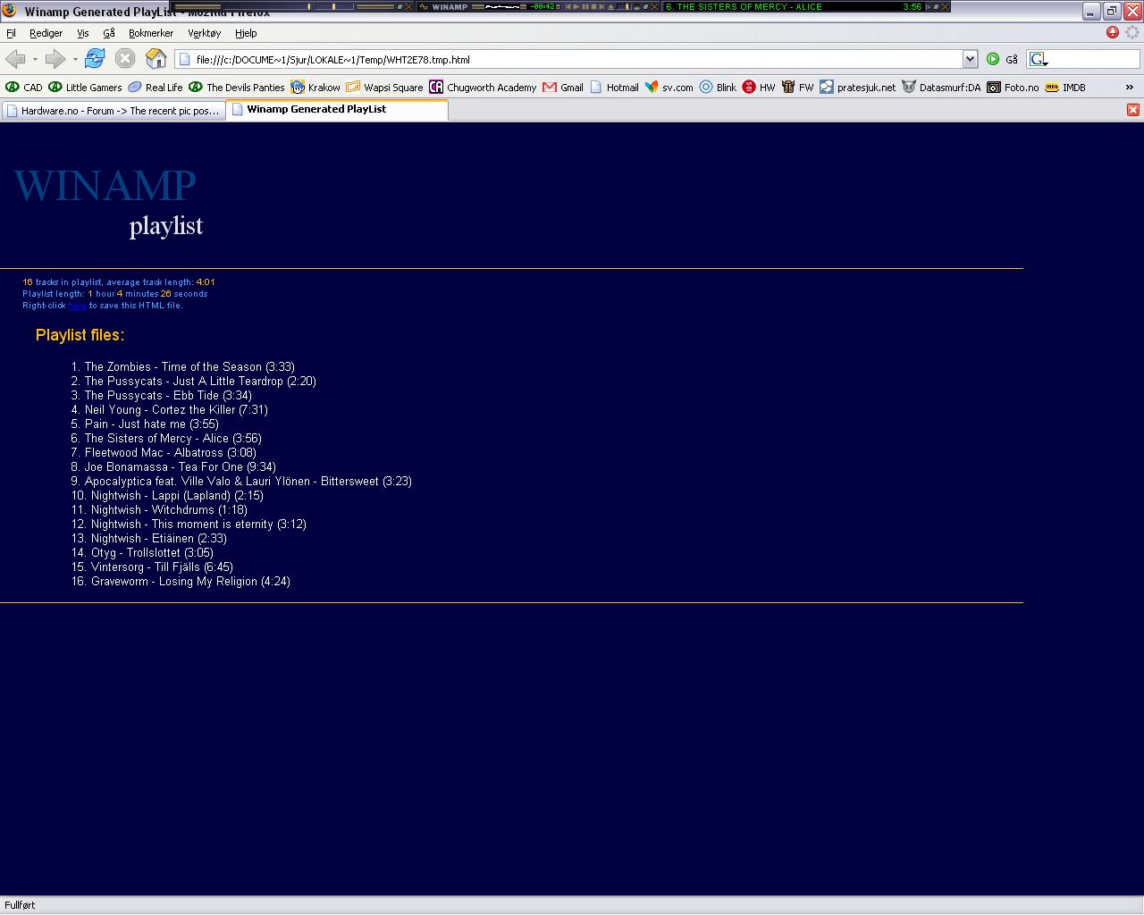Reload the page with the refresh icon

tap(95, 59)
